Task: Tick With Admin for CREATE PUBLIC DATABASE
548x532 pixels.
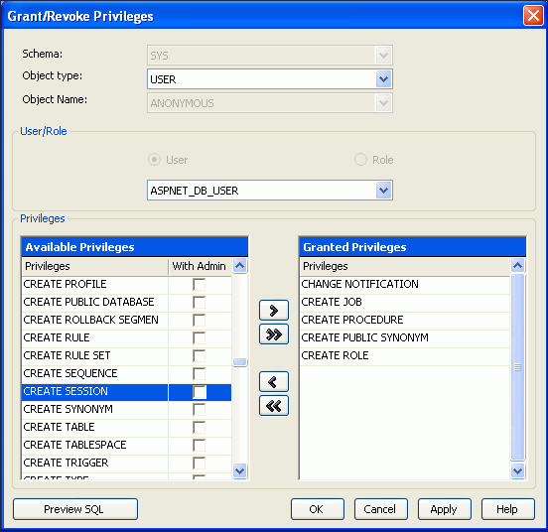Action: (199, 302)
